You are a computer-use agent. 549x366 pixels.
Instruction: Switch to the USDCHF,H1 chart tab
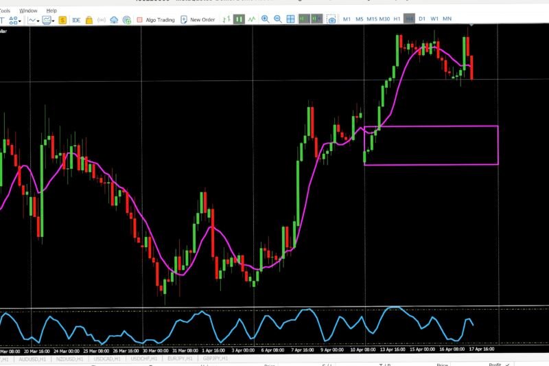[x=144, y=359]
